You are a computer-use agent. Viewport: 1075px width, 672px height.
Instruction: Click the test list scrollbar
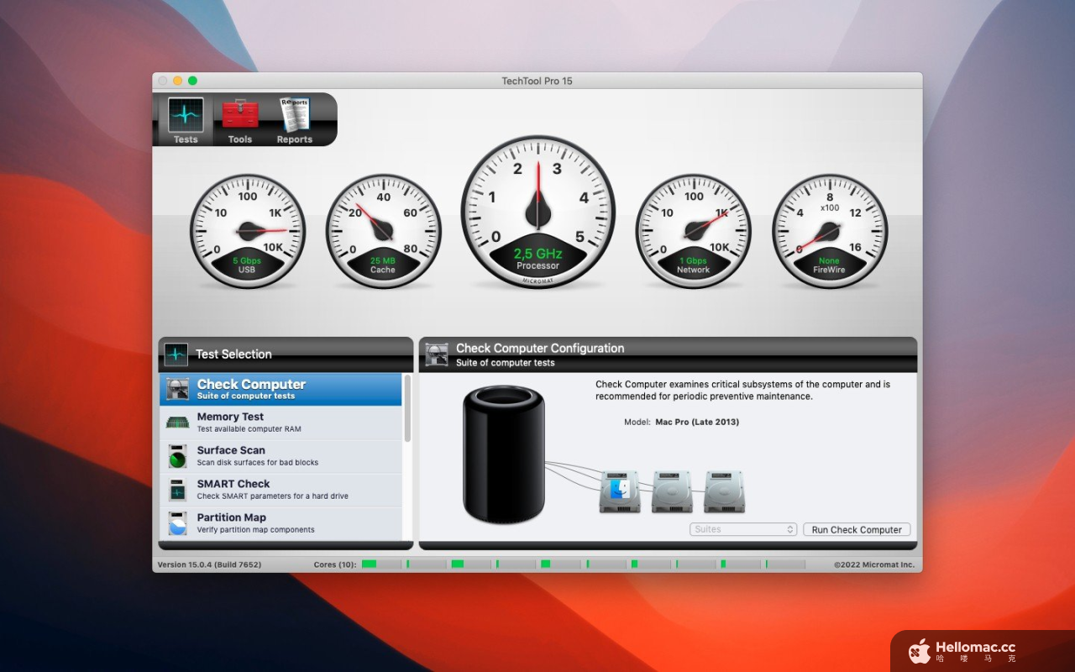tap(407, 409)
